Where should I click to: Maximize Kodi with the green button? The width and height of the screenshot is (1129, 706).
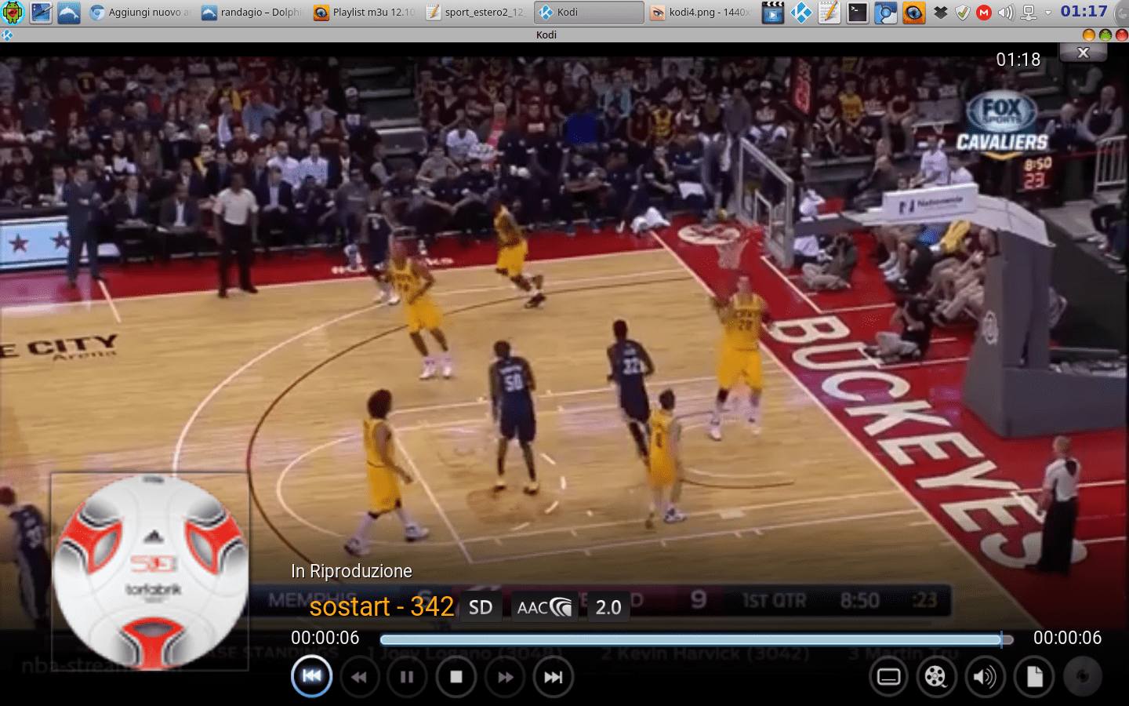click(x=1105, y=35)
